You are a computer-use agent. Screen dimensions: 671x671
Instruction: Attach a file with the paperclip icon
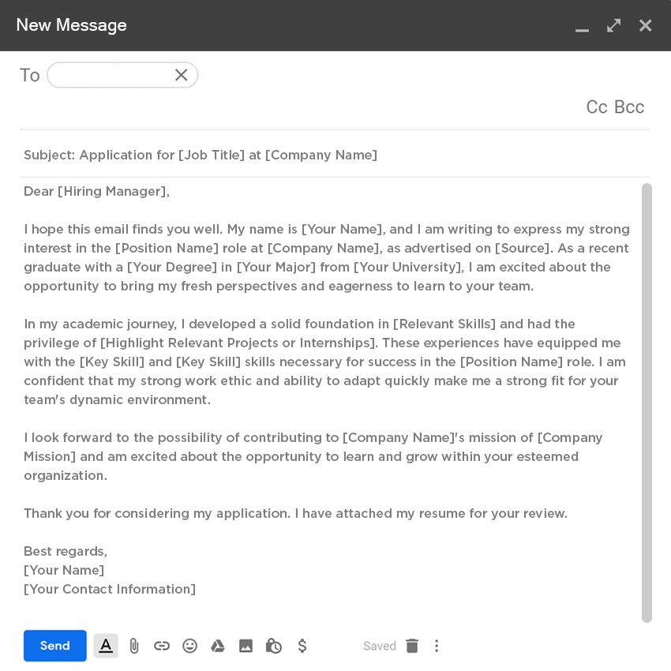[134, 646]
